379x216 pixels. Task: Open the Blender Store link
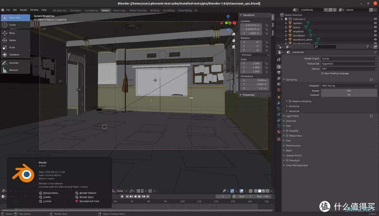[86, 197]
